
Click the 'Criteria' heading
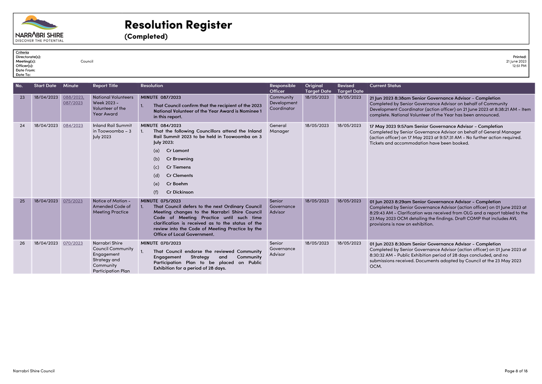point(22,52)
